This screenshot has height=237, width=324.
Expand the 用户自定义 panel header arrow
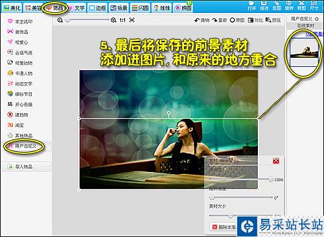(317, 19)
